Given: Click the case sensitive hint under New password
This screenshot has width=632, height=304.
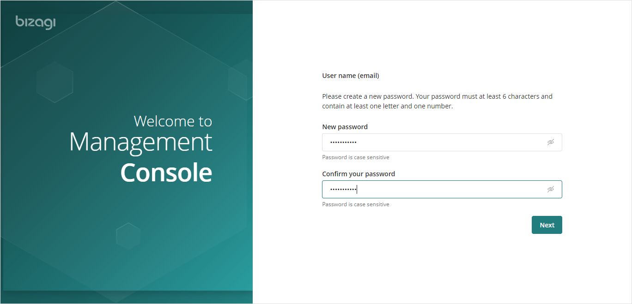Looking at the screenshot, I should point(356,157).
